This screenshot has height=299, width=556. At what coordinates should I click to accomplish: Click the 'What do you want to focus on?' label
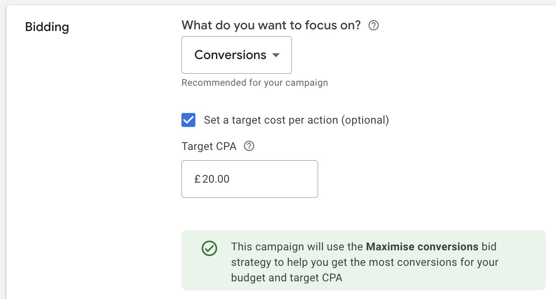271,25
